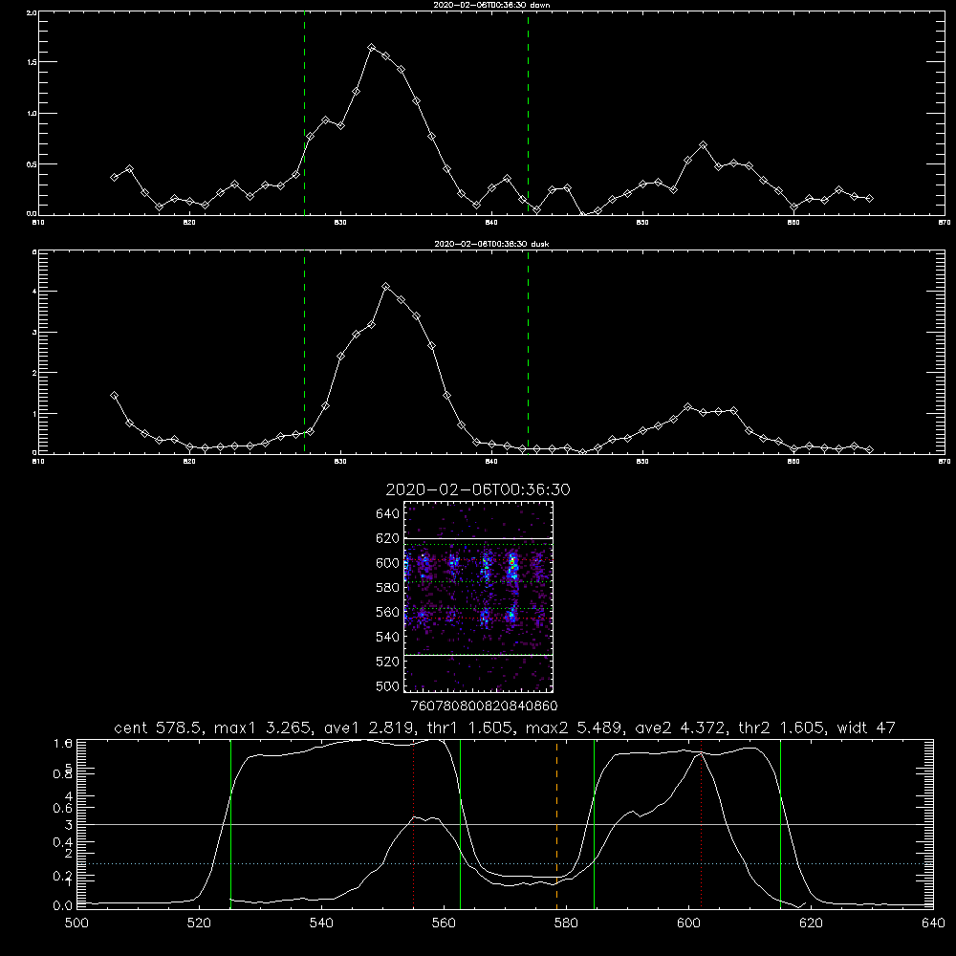
Task: Pick solid green boundary line at 525
Action: pyautogui.click(x=230, y=824)
